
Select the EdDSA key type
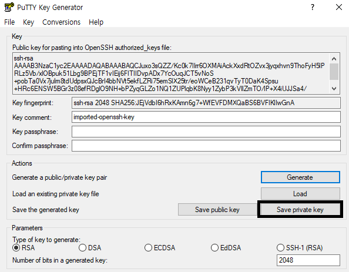click(226, 248)
